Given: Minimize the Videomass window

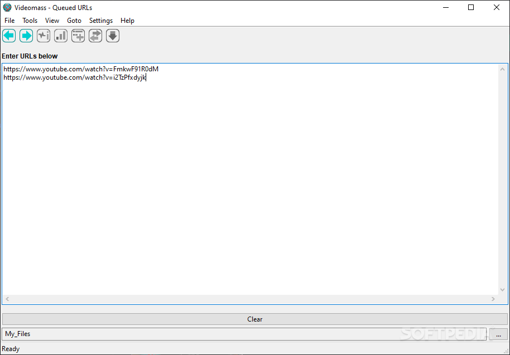Looking at the screenshot, I should 446,7.
